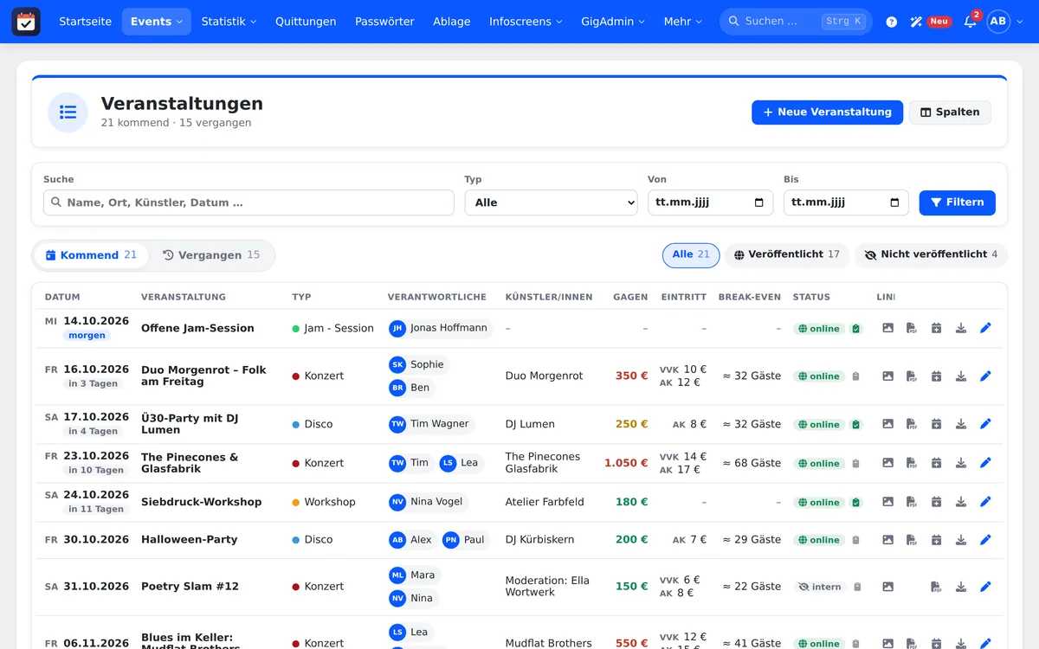Open the Von date picker calendar icon
The width and height of the screenshot is (1039, 649).
tap(759, 202)
